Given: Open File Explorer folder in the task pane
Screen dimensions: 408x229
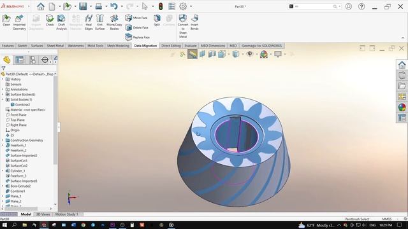Looking at the screenshot, I should click(x=402, y=86).
